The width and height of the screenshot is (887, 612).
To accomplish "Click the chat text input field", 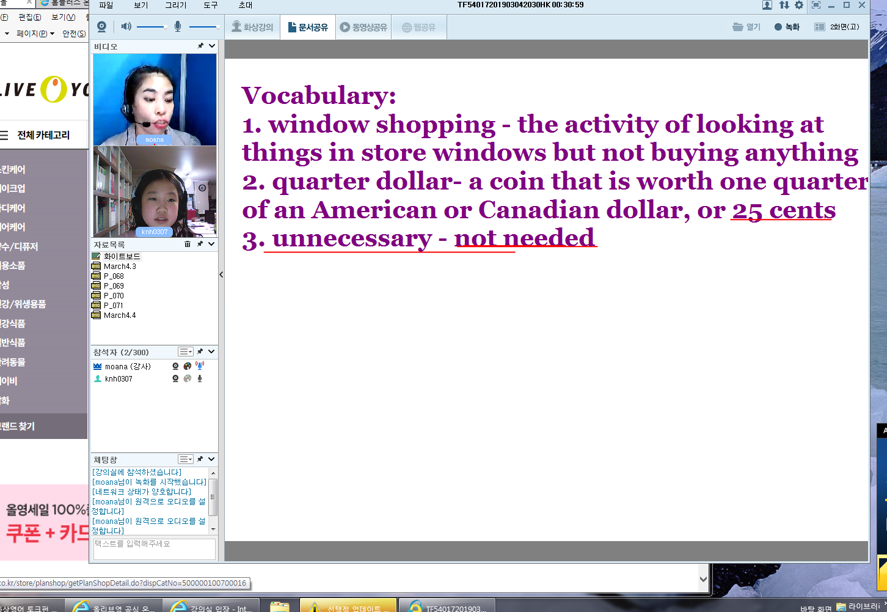I will click(x=154, y=548).
